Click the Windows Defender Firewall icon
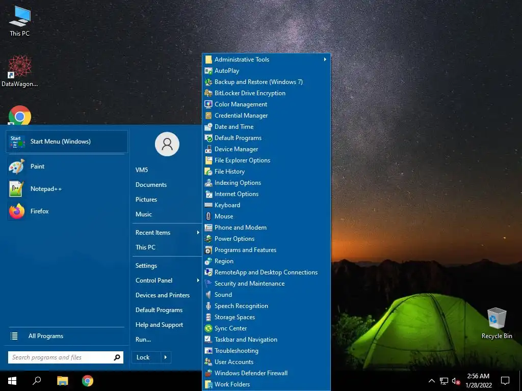 pos(208,373)
